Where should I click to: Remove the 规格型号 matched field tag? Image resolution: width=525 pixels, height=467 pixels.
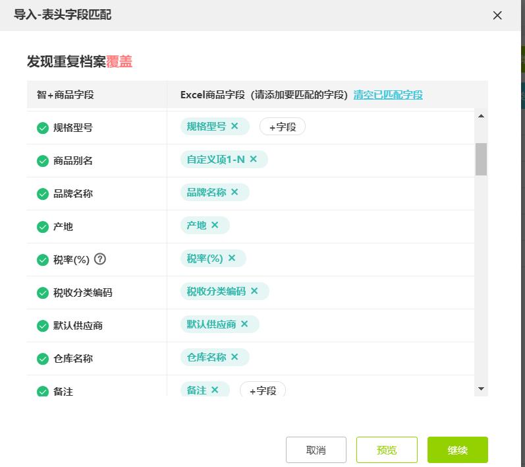coord(235,126)
